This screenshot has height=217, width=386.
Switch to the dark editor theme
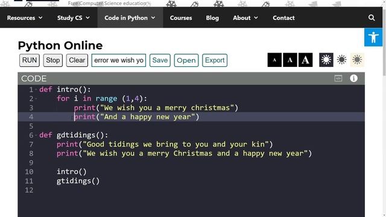click(326, 60)
